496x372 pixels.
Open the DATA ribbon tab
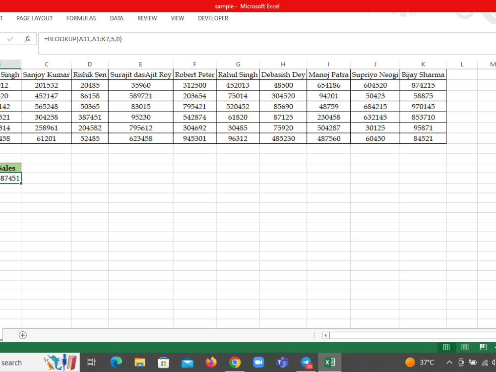(117, 18)
